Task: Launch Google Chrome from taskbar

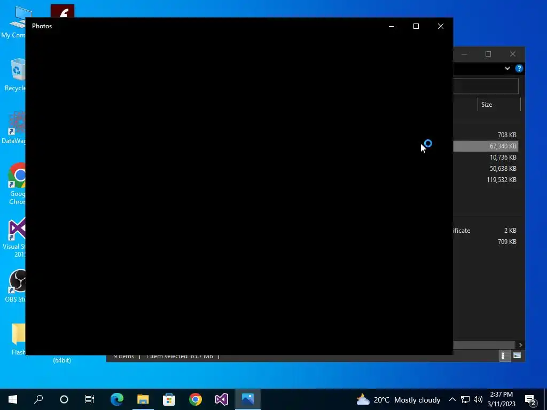Action: point(196,399)
